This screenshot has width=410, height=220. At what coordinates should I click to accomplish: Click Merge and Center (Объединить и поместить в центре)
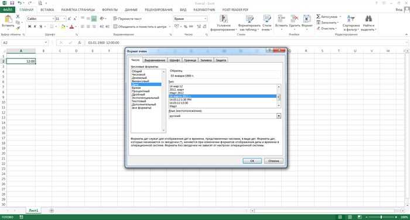point(141,27)
